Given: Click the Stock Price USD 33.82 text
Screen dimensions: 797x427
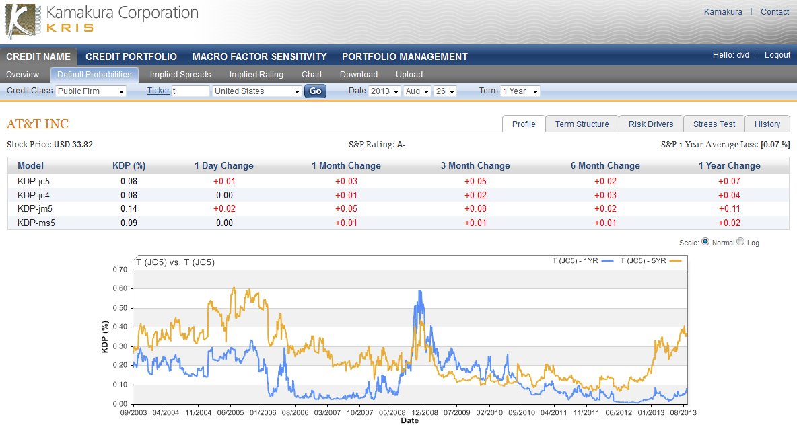Looking at the screenshot, I should click(x=50, y=144).
